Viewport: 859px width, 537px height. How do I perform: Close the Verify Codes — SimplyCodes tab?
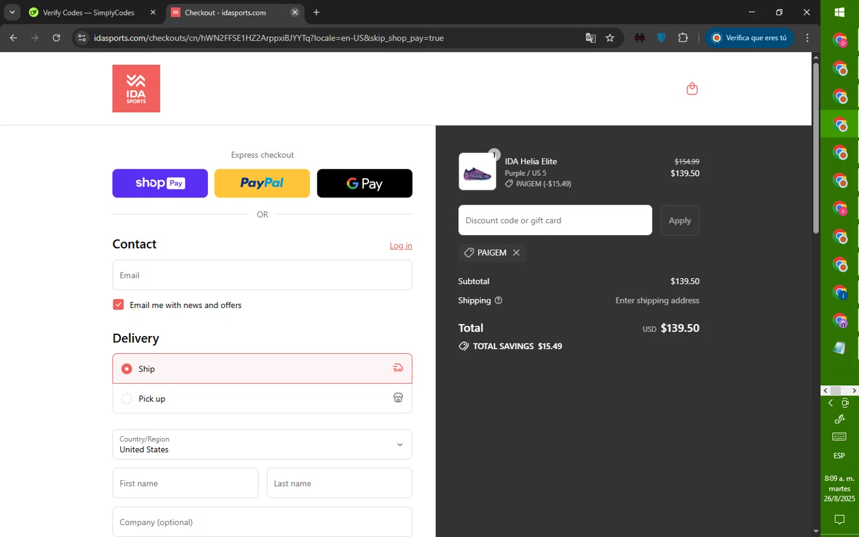click(x=153, y=12)
